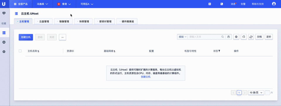Click the 资源ID column header
This screenshot has height=106, width=281.
point(70,51)
